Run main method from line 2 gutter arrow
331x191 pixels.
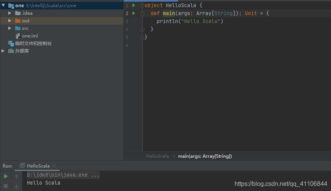tap(134, 13)
